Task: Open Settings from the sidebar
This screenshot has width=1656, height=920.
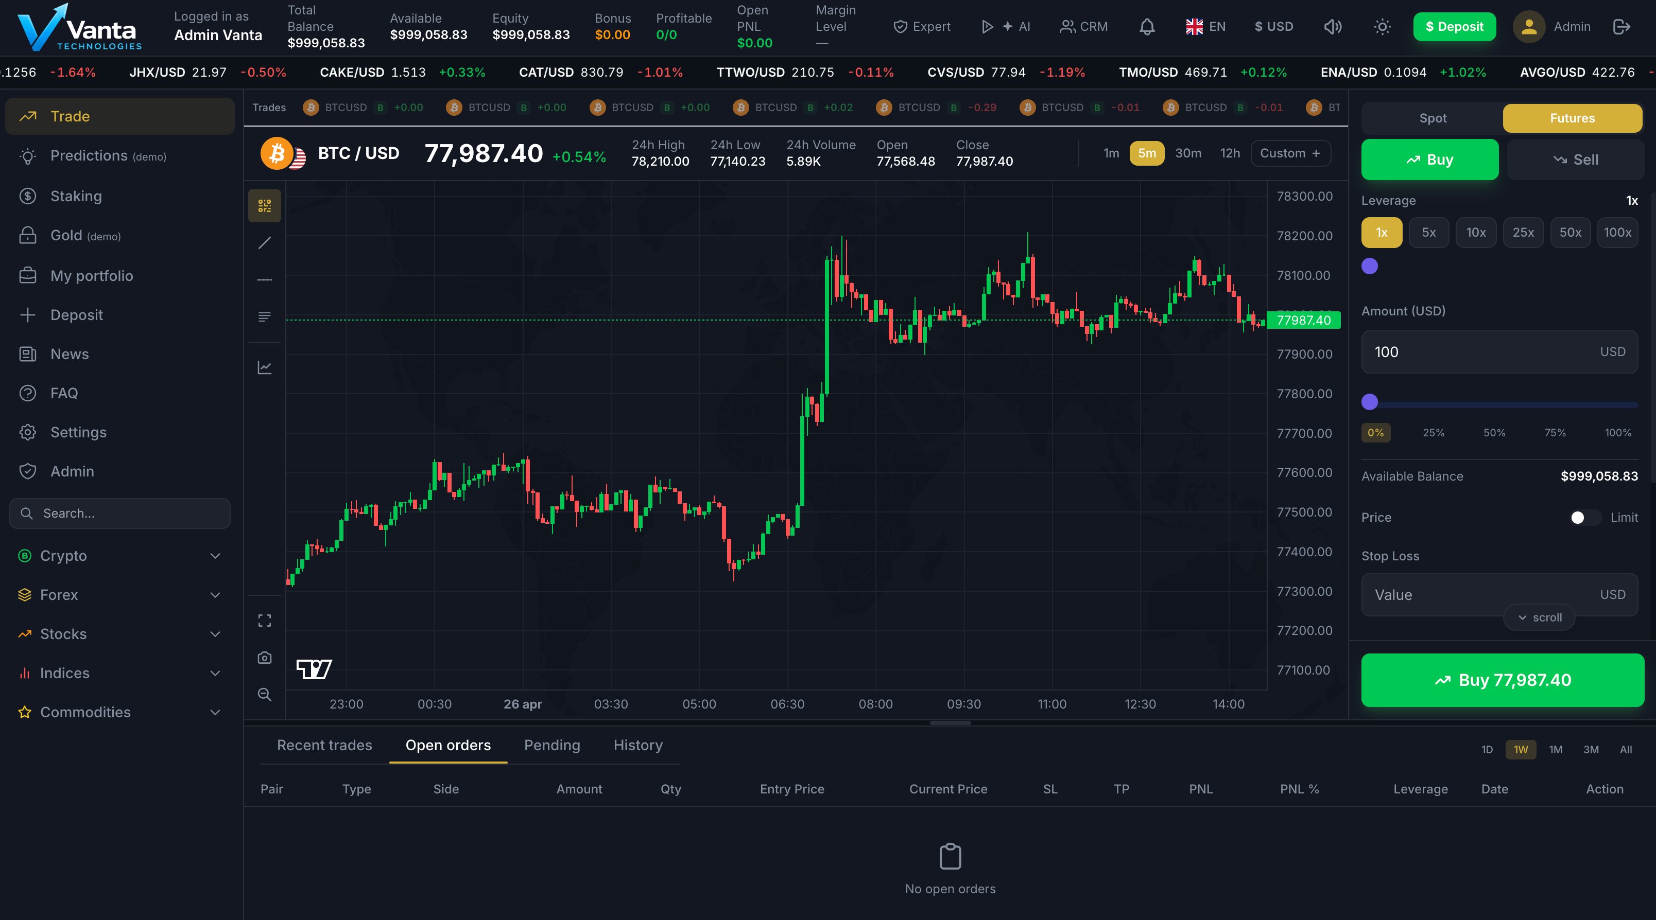Action: 119,432
